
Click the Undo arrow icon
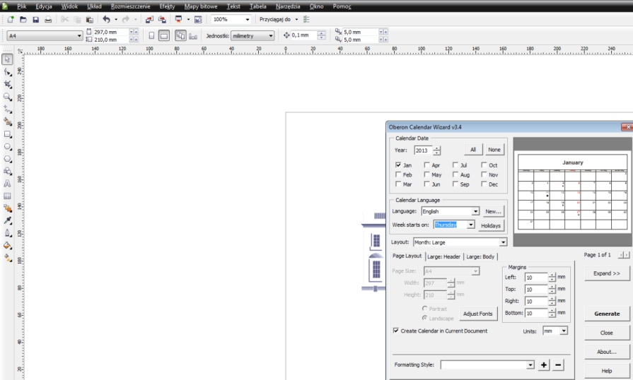click(x=106, y=20)
